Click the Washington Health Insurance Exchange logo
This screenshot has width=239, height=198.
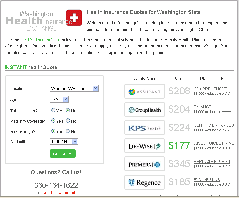[37, 21]
